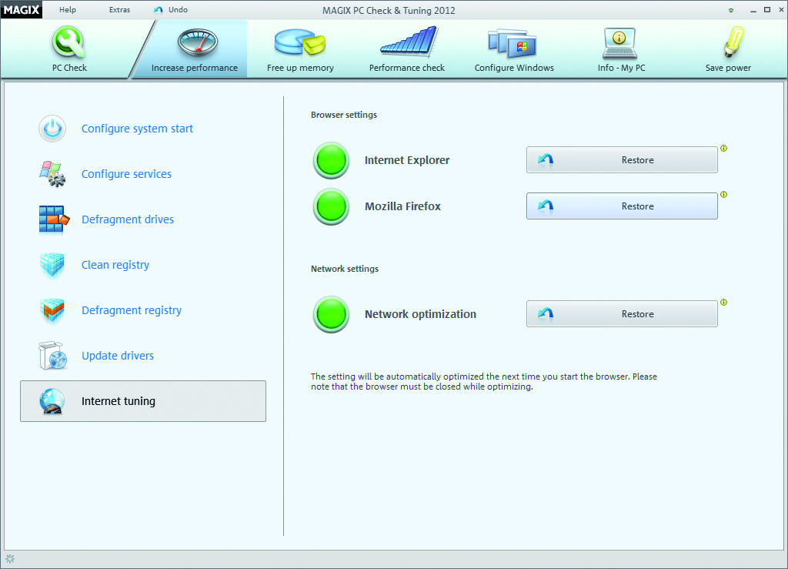The width and height of the screenshot is (788, 569).
Task: Toggle the Network optimization green status light
Action: pos(331,314)
